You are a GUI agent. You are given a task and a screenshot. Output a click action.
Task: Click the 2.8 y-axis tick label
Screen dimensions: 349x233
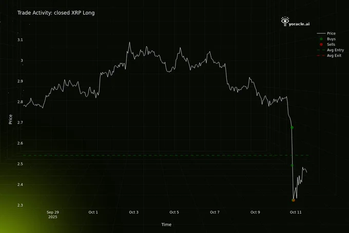[x=20, y=102]
